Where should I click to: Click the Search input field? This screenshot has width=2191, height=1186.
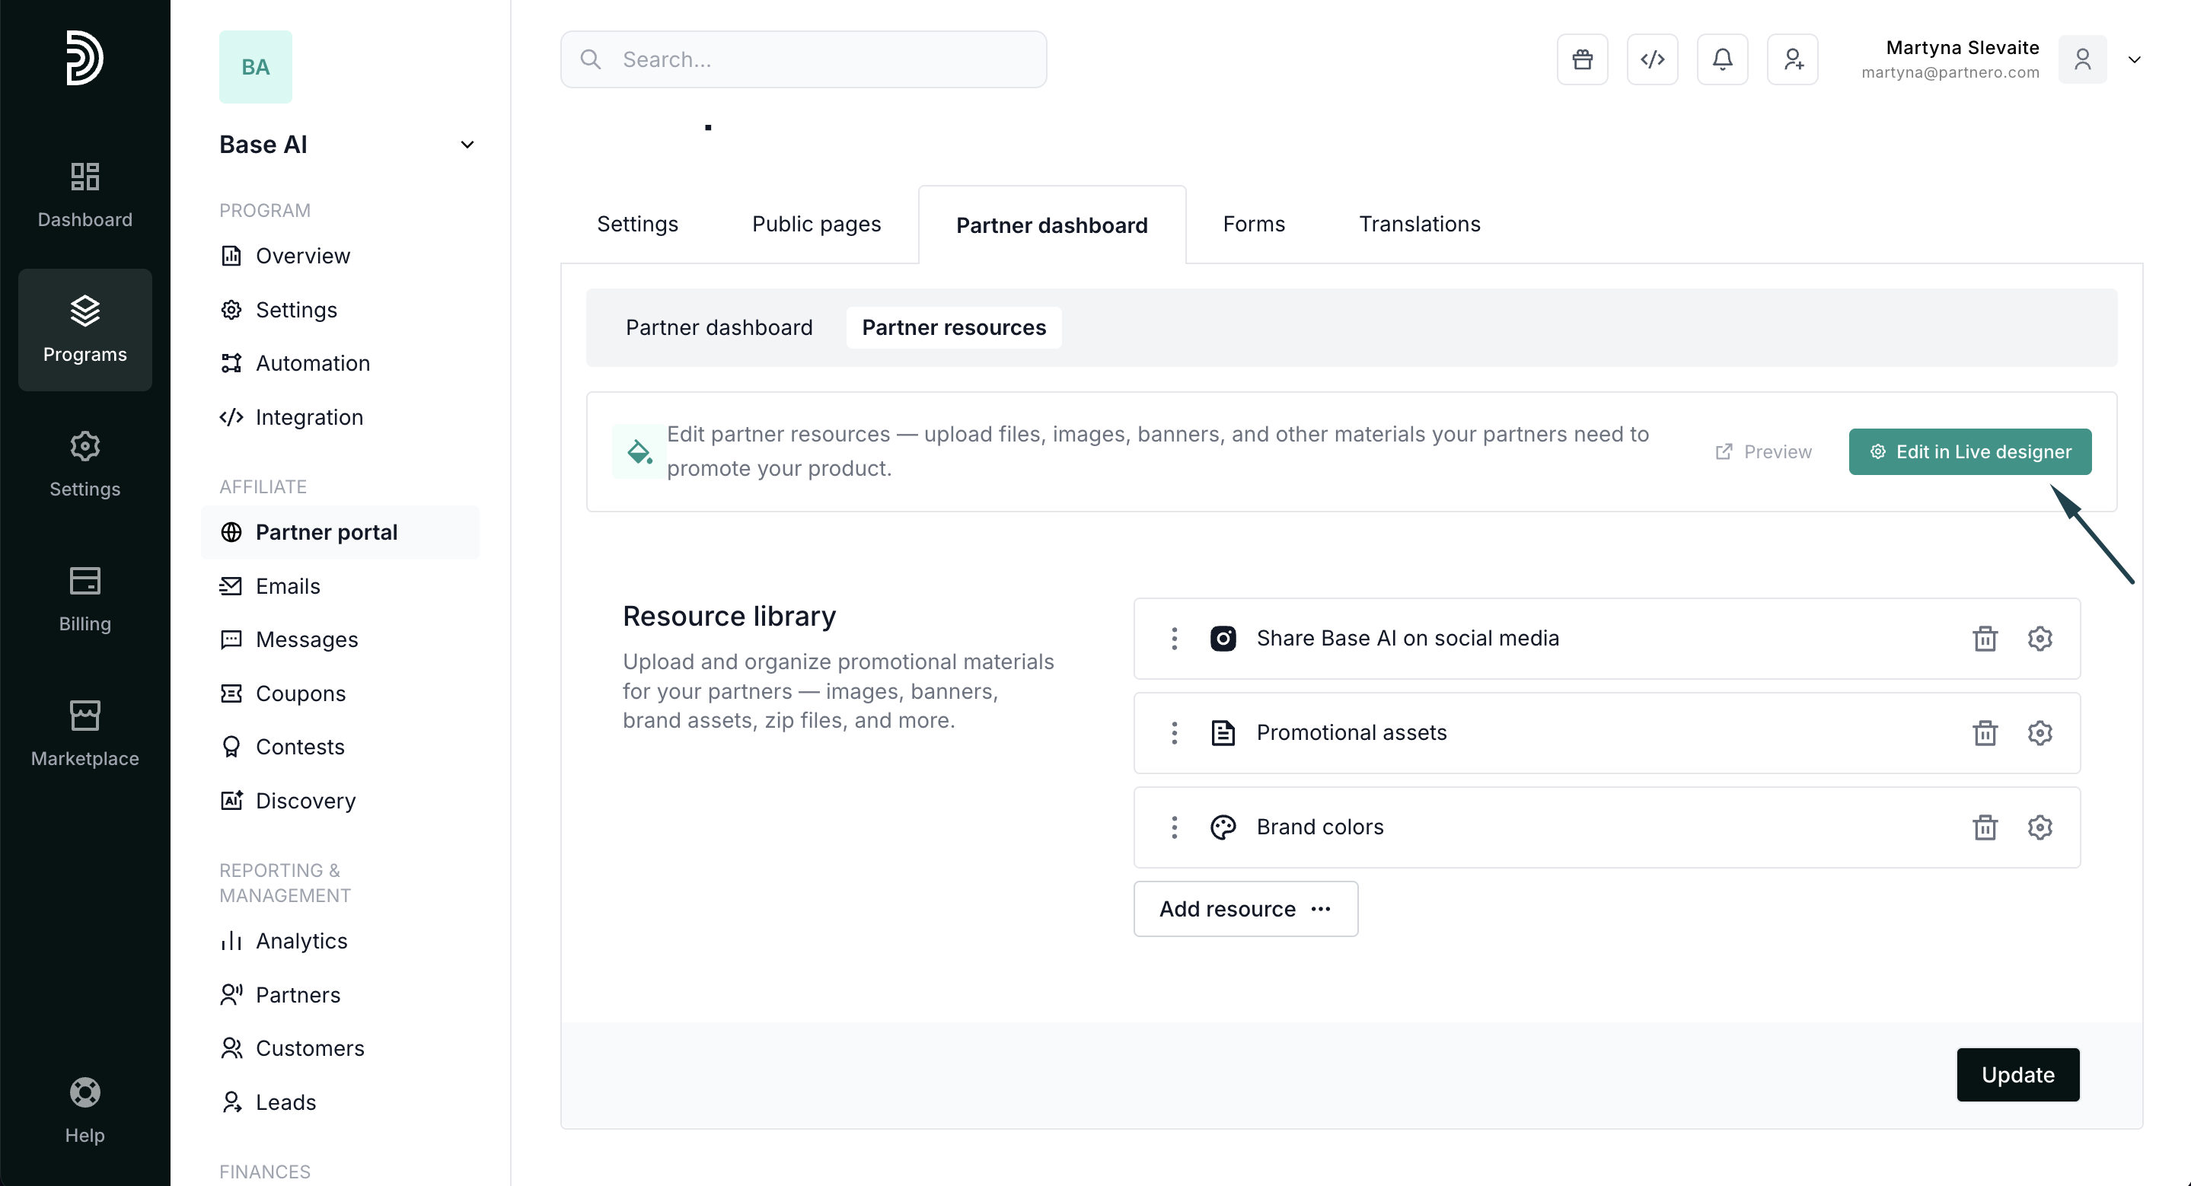coord(803,59)
